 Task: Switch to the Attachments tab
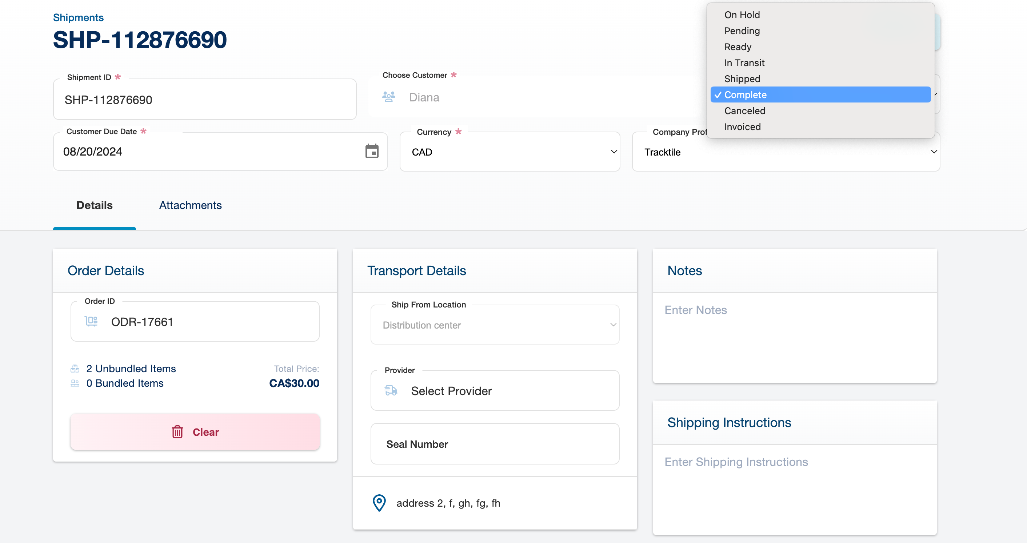(x=190, y=205)
